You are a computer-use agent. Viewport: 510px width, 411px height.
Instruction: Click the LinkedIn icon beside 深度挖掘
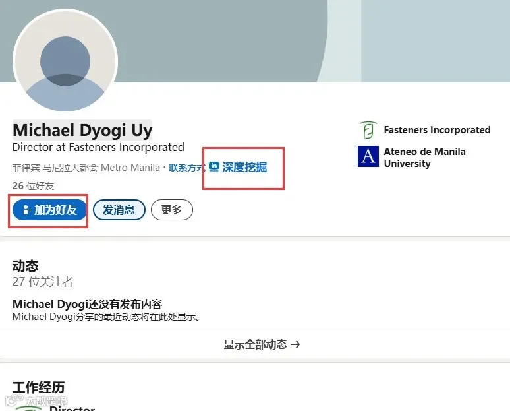[x=214, y=166]
